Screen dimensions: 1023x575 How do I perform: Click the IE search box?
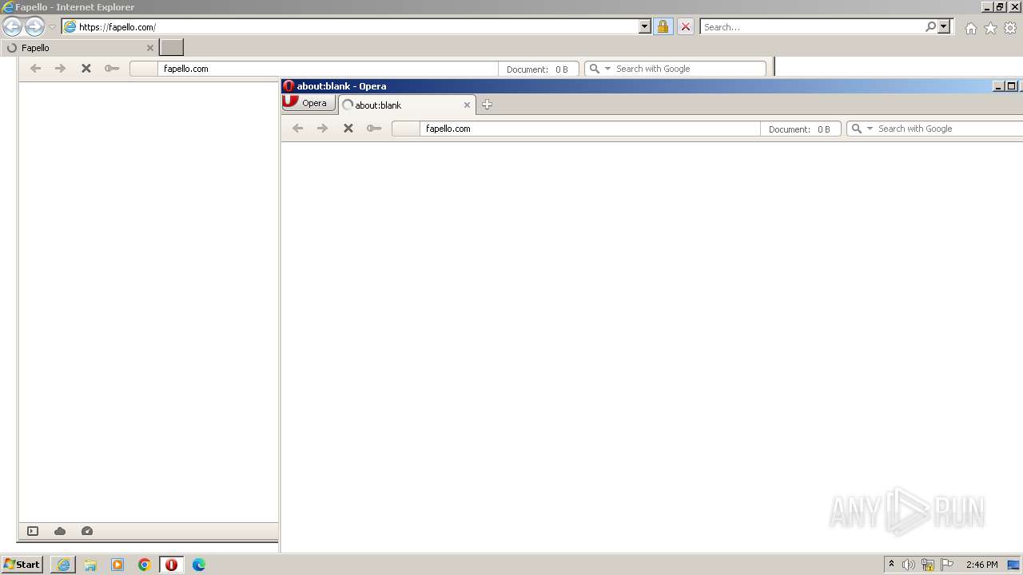click(x=811, y=26)
